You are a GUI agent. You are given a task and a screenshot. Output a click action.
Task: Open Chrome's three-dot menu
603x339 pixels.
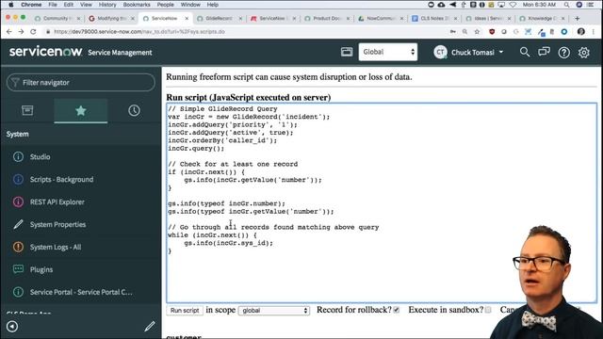pos(594,31)
